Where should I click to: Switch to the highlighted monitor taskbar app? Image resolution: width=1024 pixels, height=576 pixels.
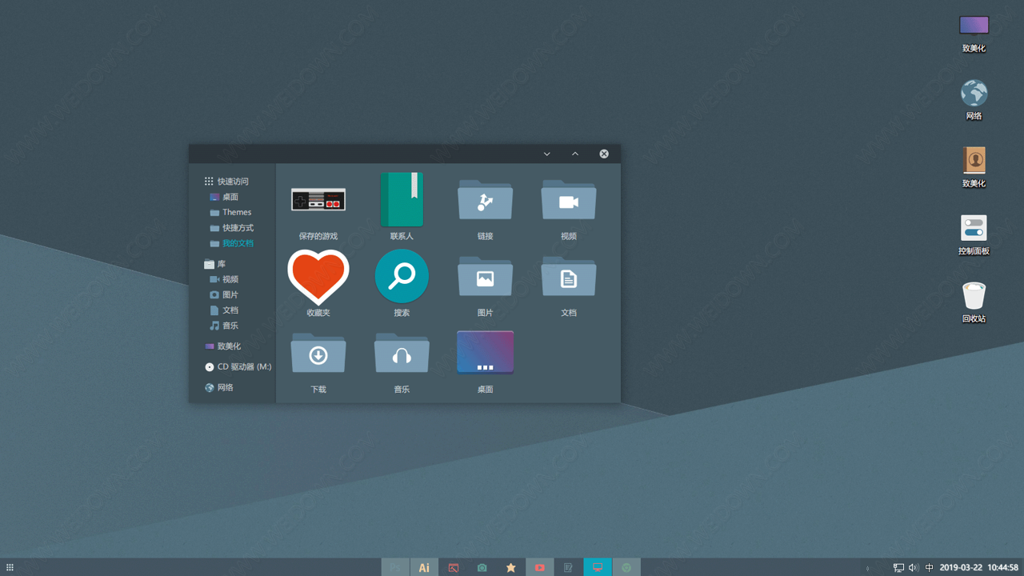point(597,567)
